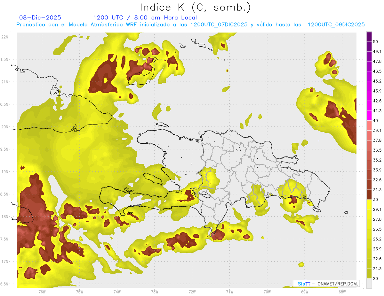Click the dark purple swatch above the 50 label
The height and width of the screenshot is (296, 384).
click(369, 37)
